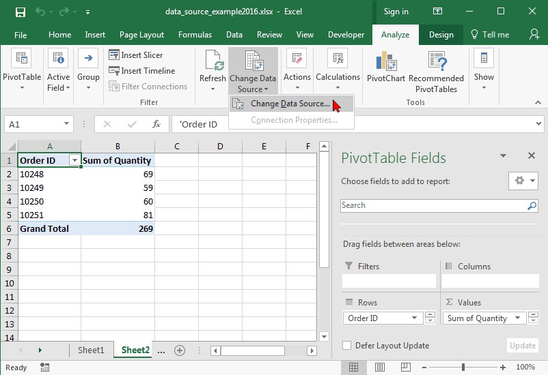Select the Sheet2 tab
The image size is (548, 375).
pos(135,350)
